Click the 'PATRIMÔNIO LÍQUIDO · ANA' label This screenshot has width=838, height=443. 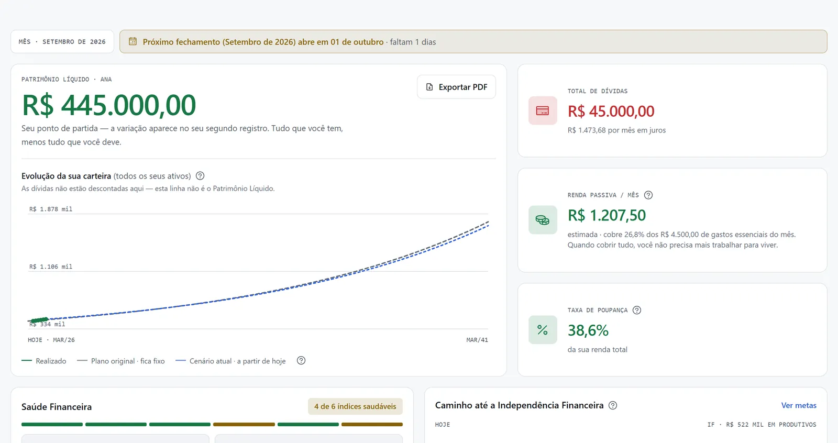(67, 80)
